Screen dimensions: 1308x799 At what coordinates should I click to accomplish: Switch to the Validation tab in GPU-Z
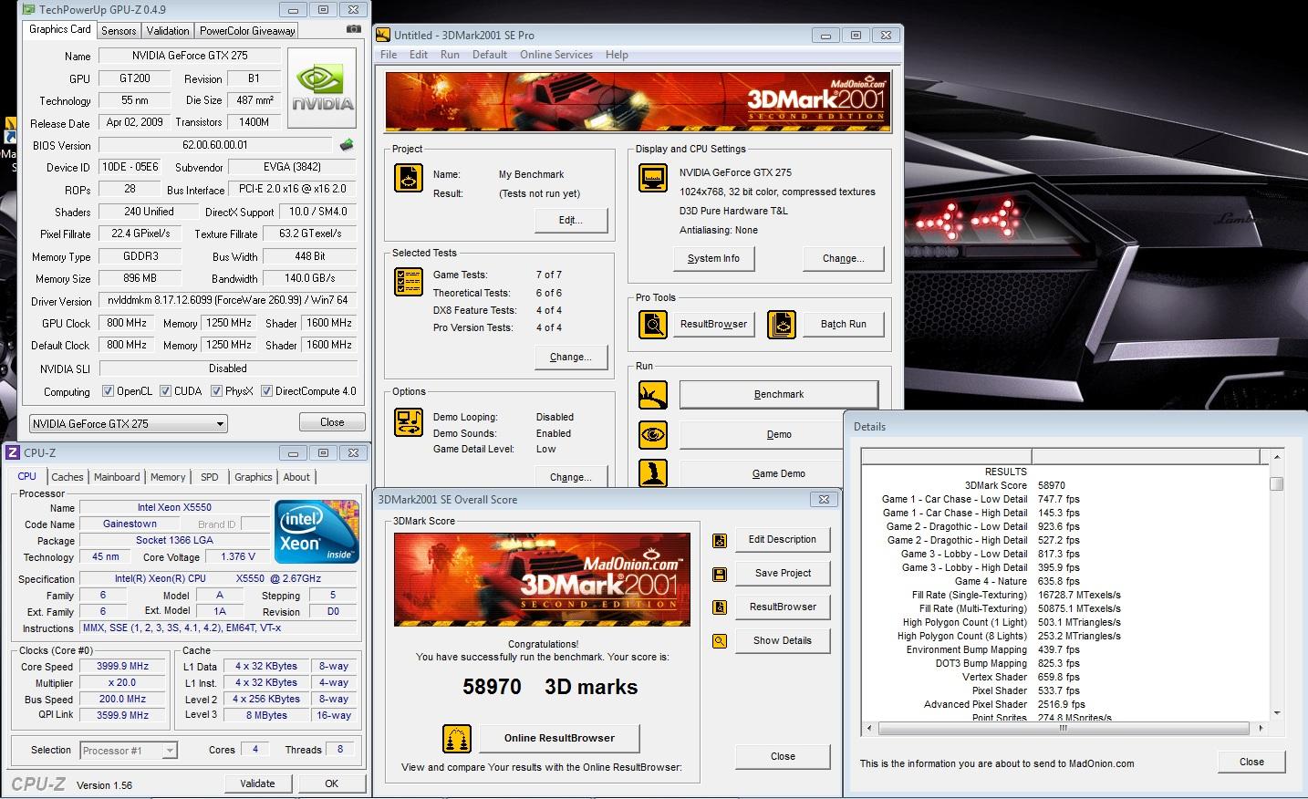[x=168, y=30]
